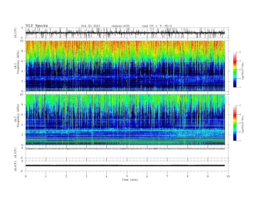Click the ch.3 voltage waveform trace
Viewport: 257px width, 198px height.
pos(125,149)
